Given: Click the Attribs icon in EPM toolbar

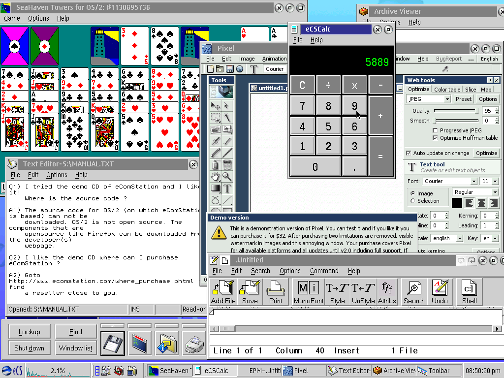Looking at the screenshot, I should pyautogui.click(x=387, y=292).
